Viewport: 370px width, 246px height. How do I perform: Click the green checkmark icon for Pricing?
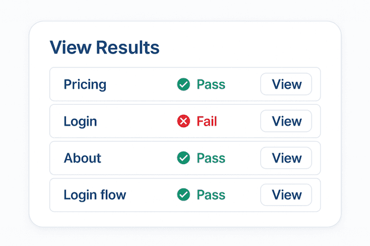pos(183,85)
